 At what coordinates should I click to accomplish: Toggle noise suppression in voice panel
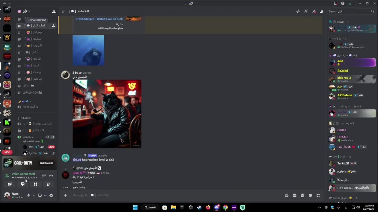coord(44,175)
